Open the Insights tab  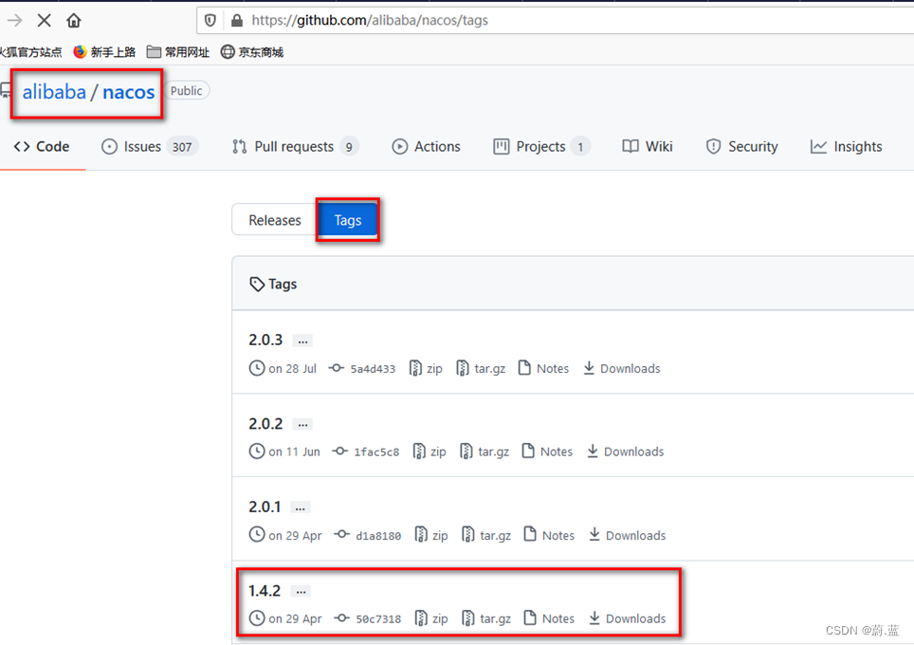click(x=847, y=146)
